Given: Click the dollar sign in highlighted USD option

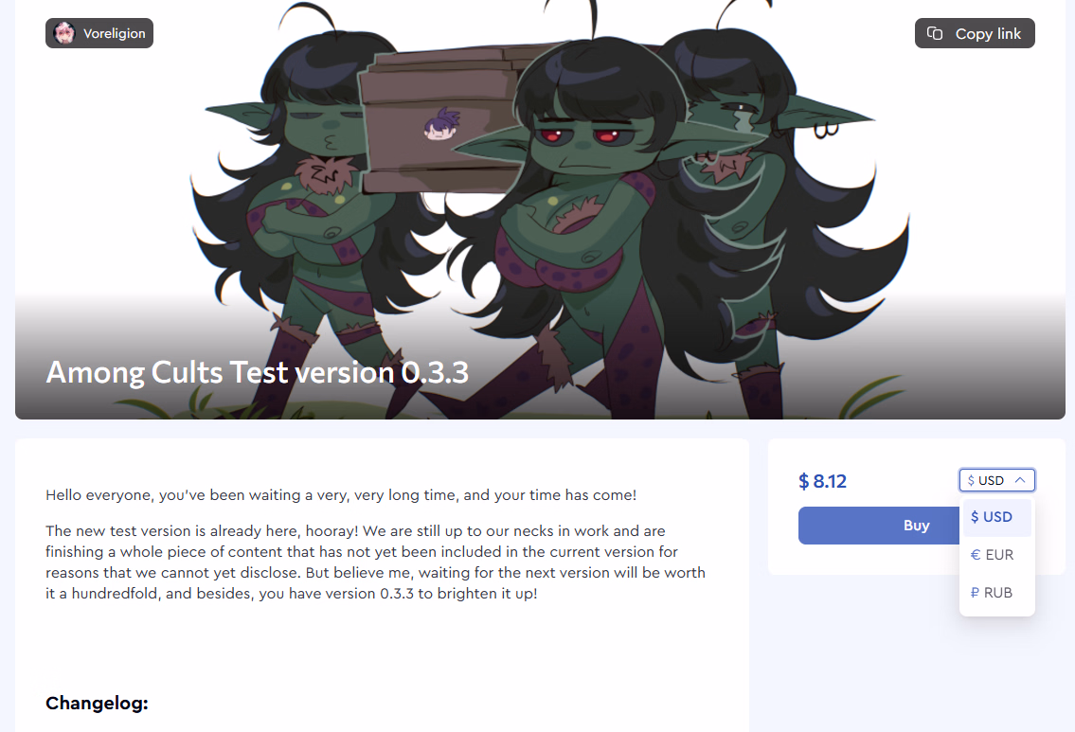Looking at the screenshot, I should 975,517.
